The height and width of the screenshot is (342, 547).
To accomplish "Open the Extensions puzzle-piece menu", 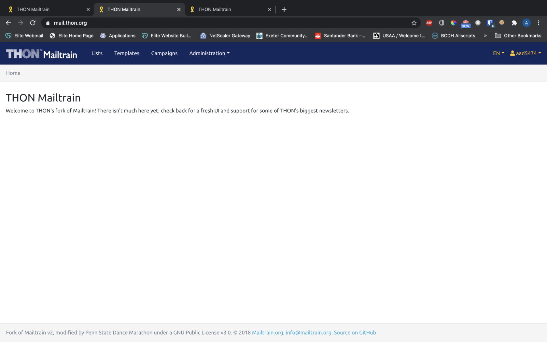I will pyautogui.click(x=514, y=23).
